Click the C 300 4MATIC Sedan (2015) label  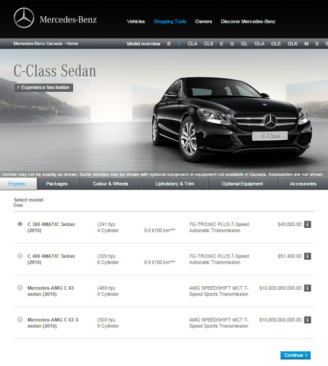(x=51, y=227)
